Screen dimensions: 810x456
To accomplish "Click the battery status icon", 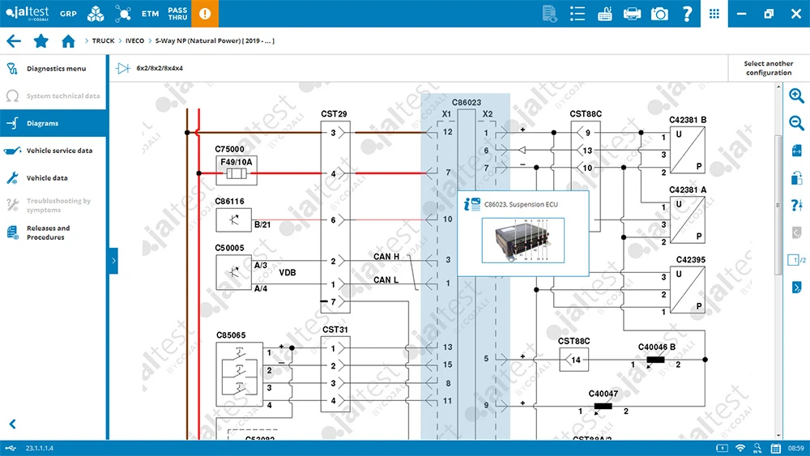I will (x=723, y=448).
